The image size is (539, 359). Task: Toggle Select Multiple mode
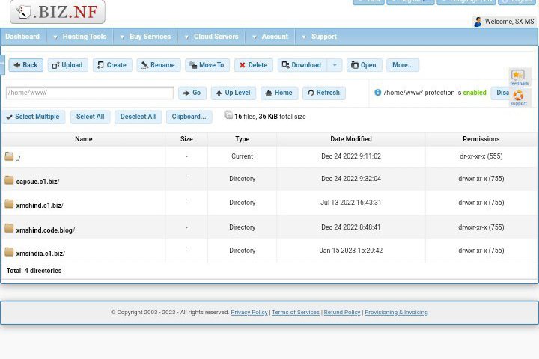coord(32,117)
